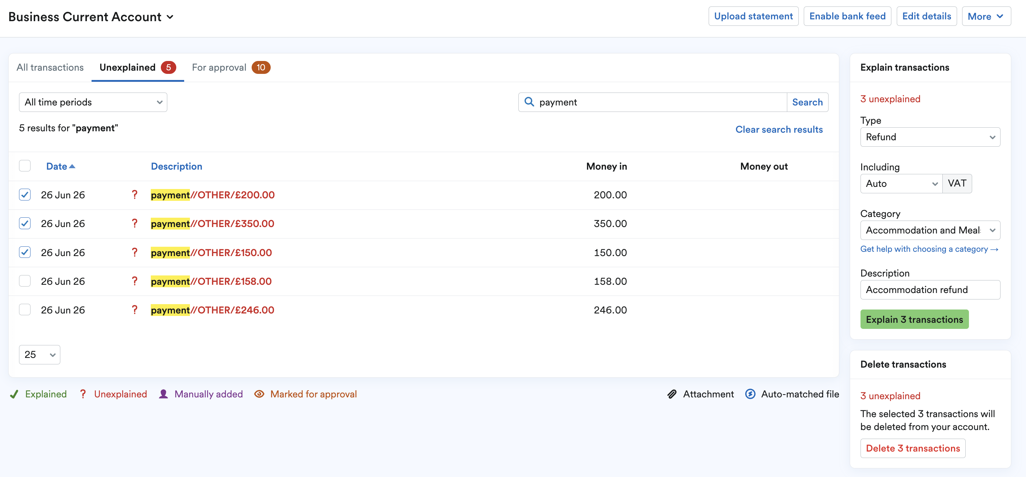Click Explain 3 transactions button
The image size is (1026, 477).
[x=914, y=319]
